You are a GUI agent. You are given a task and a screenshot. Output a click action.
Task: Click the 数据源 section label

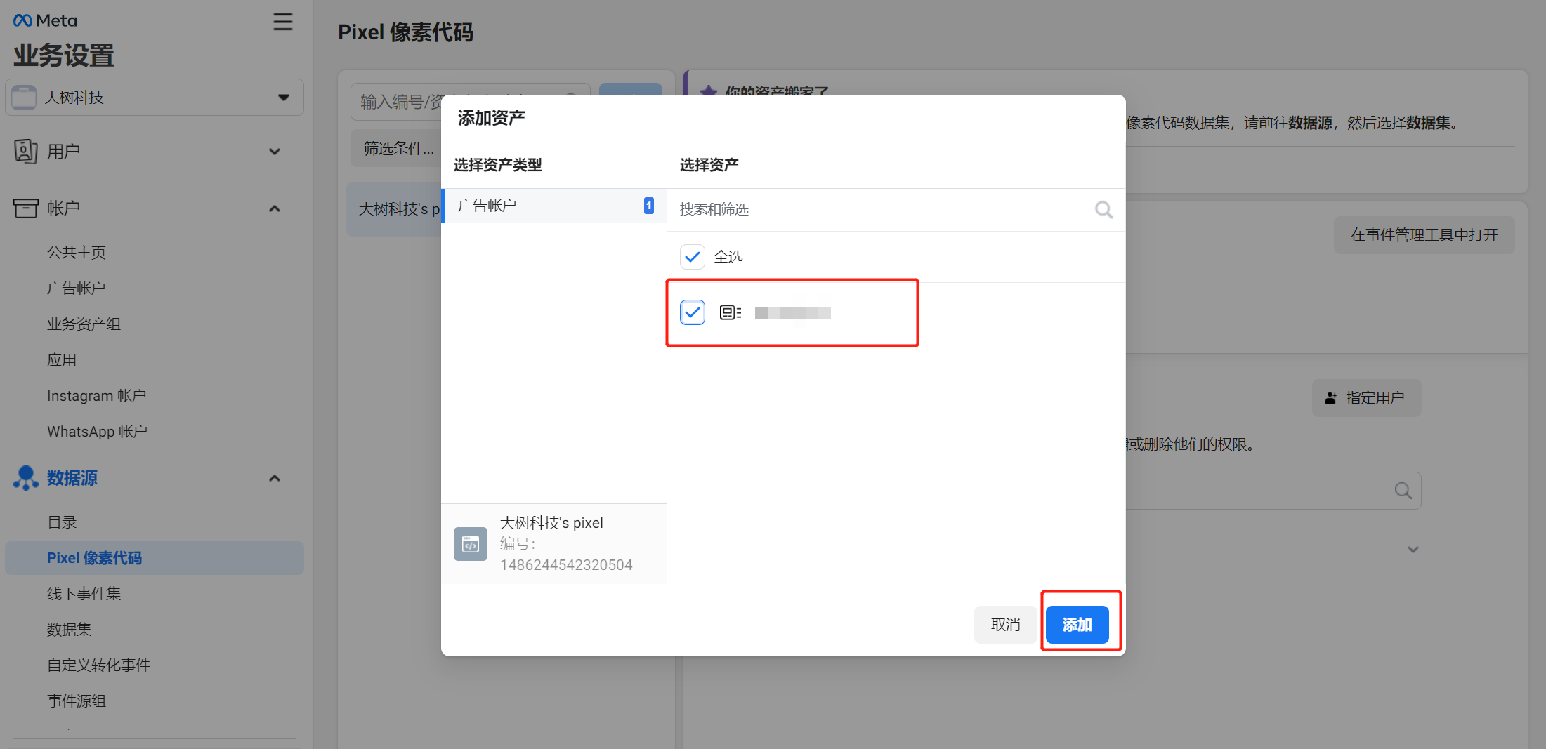[72, 478]
